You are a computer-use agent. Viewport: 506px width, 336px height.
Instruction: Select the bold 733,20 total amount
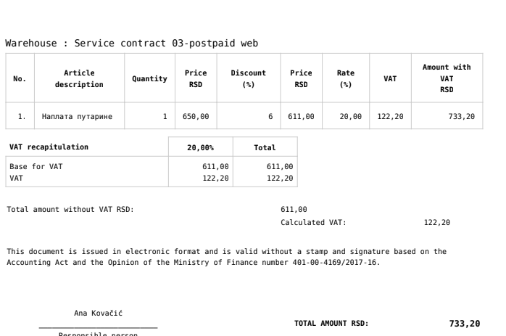point(464,324)
